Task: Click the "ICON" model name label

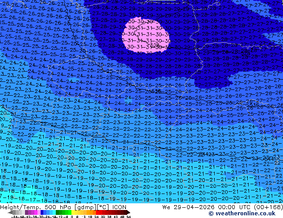Action: 119,207
